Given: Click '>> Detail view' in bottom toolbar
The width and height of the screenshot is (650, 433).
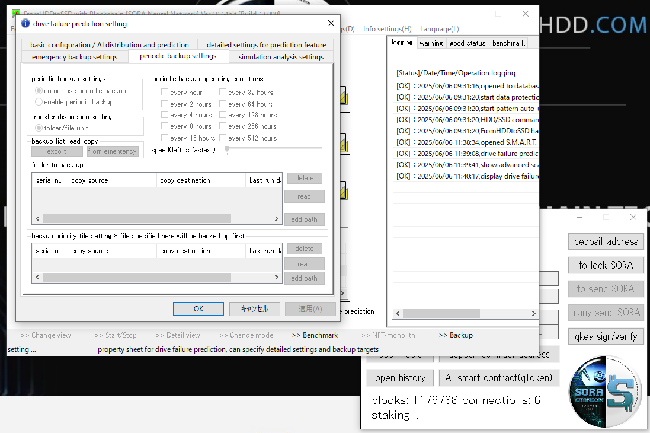Looking at the screenshot, I should coord(178,335).
